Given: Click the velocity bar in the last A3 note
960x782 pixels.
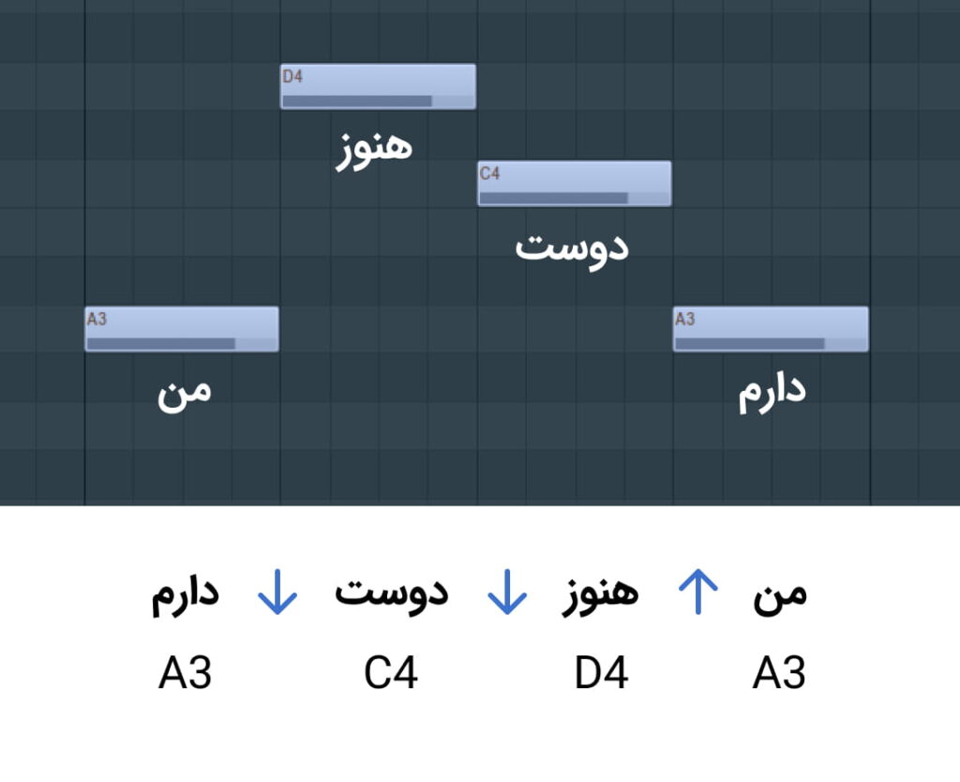Looking at the screenshot, I should [750, 343].
